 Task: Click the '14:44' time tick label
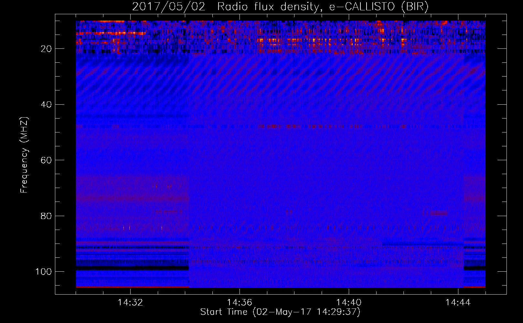click(x=458, y=303)
